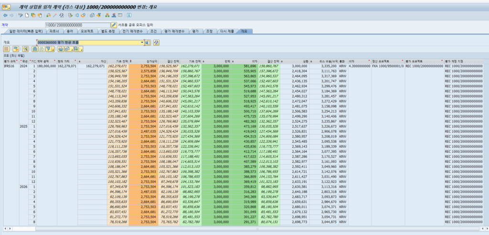The height and width of the screenshot is (235, 489).
Task: Open the contract menu icon in title bar
Action: click(6, 7)
